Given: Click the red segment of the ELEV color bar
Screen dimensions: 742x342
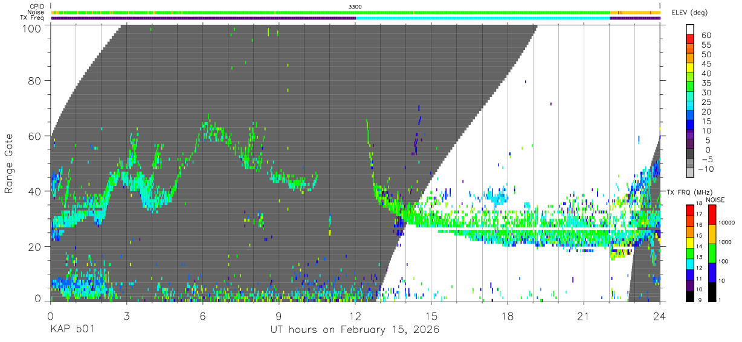Looking at the screenshot, I should 690,39.
